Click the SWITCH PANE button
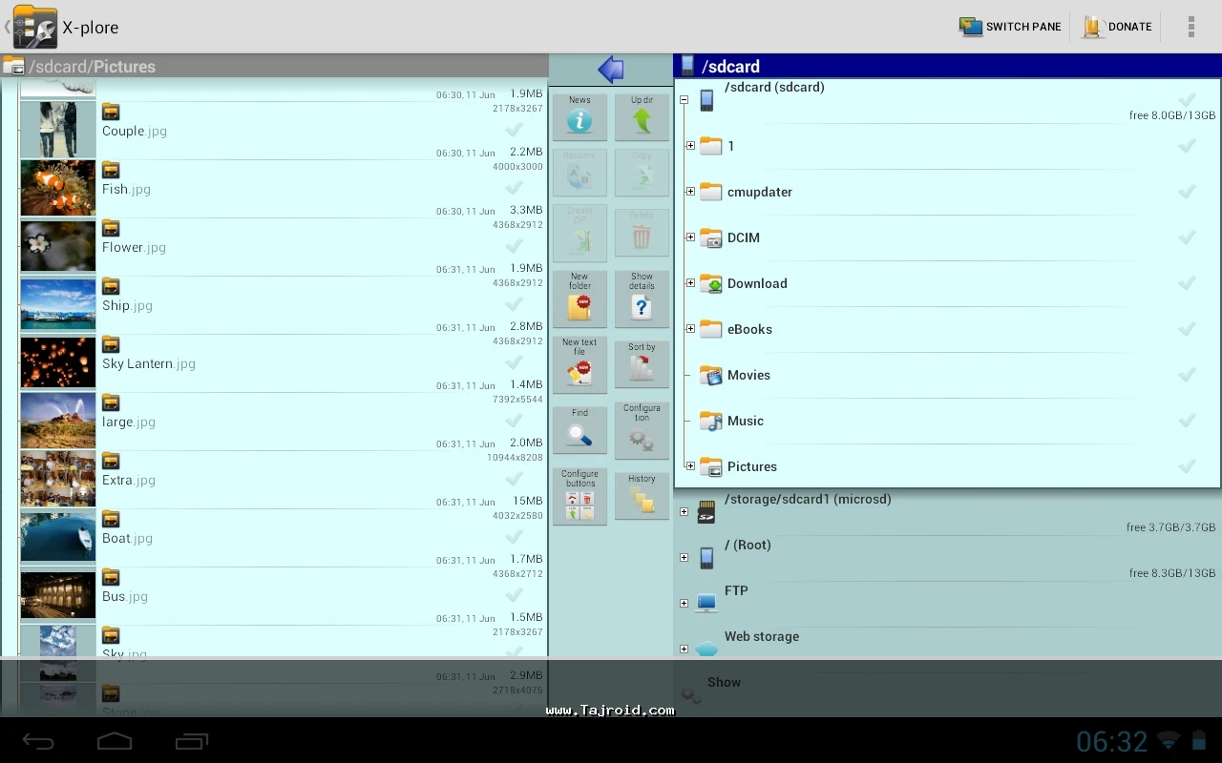The height and width of the screenshot is (763, 1222). (1010, 27)
